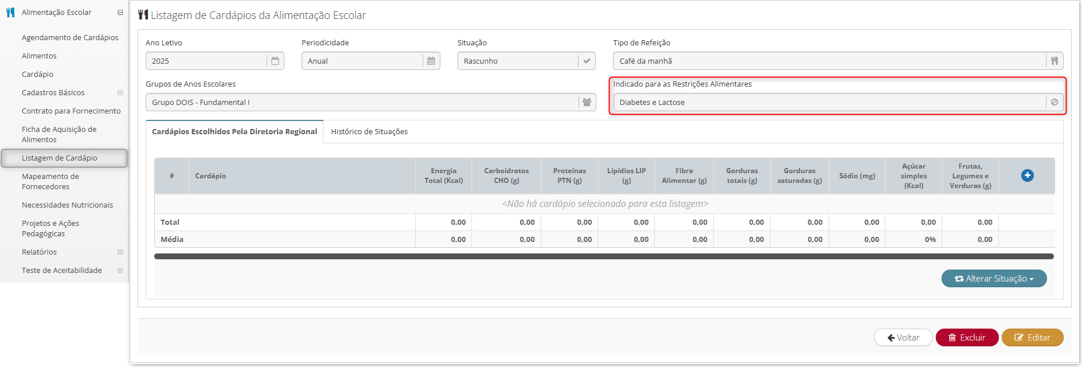Open Mapeamento de Fornecedores menu item
This screenshot has height=367, width=1082.
click(50, 181)
